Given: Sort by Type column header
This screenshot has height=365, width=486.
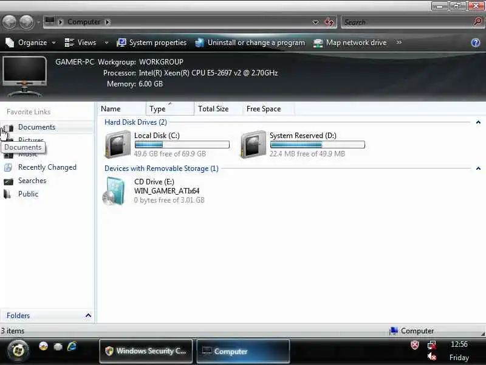Looking at the screenshot, I should pyautogui.click(x=170, y=109).
